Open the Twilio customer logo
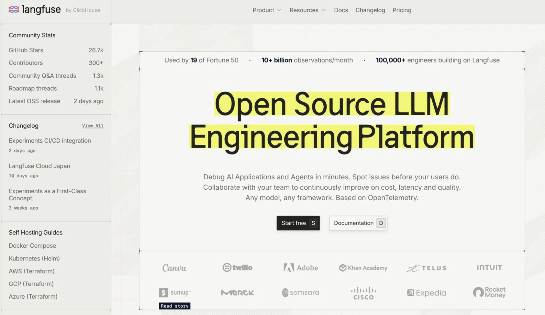The height and width of the screenshot is (315, 545). coord(237,268)
